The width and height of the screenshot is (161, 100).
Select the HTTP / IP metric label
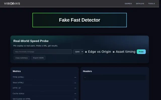[17, 88]
